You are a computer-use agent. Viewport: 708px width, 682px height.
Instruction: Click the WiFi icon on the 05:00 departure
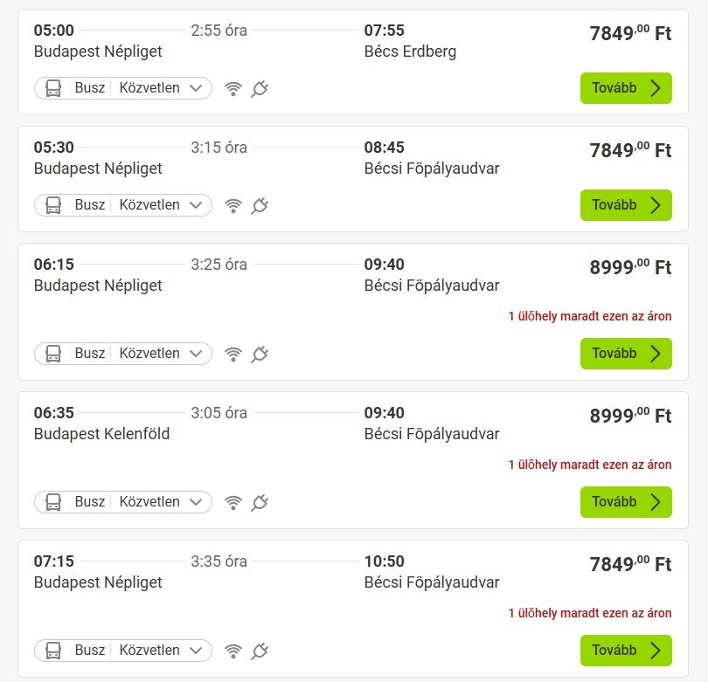pyautogui.click(x=233, y=88)
